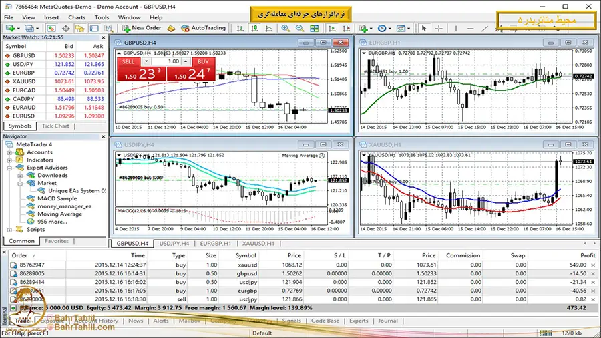Select the vertical line drawing tool

455,28
